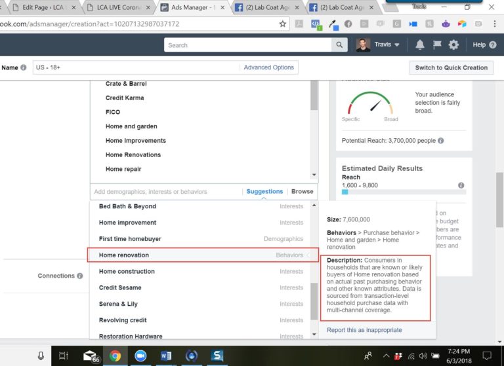Open Zoom from the taskbar
Screen dimensions: 504x366
pyautogui.click(x=140, y=356)
